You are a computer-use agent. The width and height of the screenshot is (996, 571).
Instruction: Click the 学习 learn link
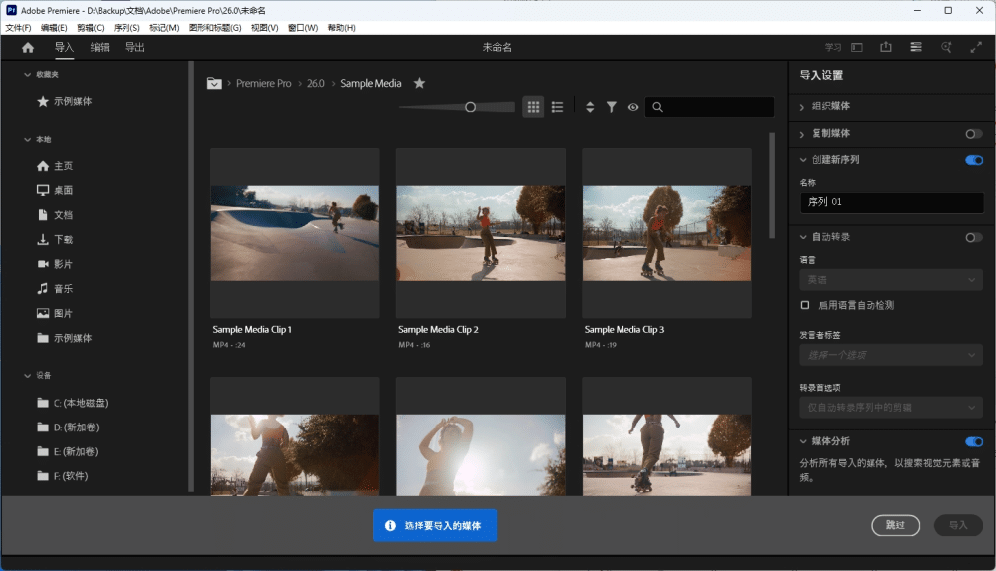click(x=832, y=47)
